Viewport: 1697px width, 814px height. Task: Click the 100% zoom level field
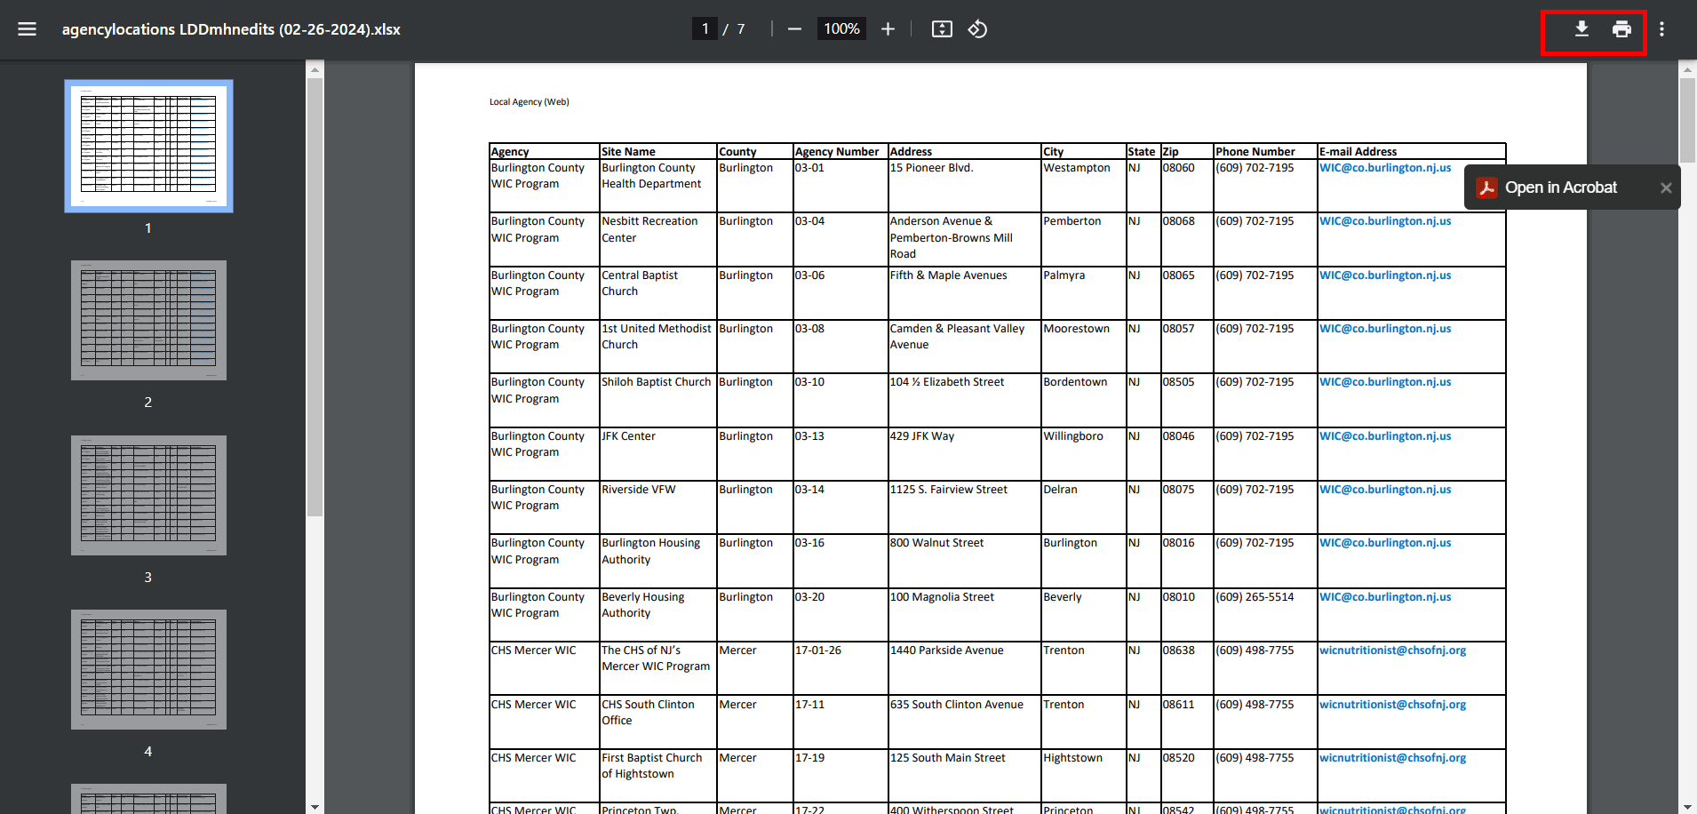(841, 29)
